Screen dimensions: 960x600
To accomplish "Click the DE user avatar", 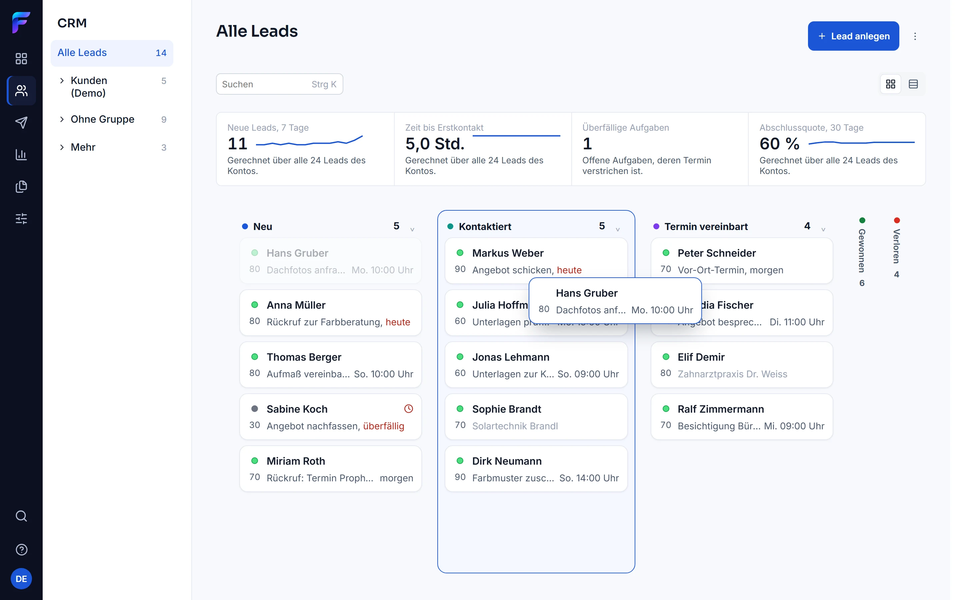I will click(21, 579).
